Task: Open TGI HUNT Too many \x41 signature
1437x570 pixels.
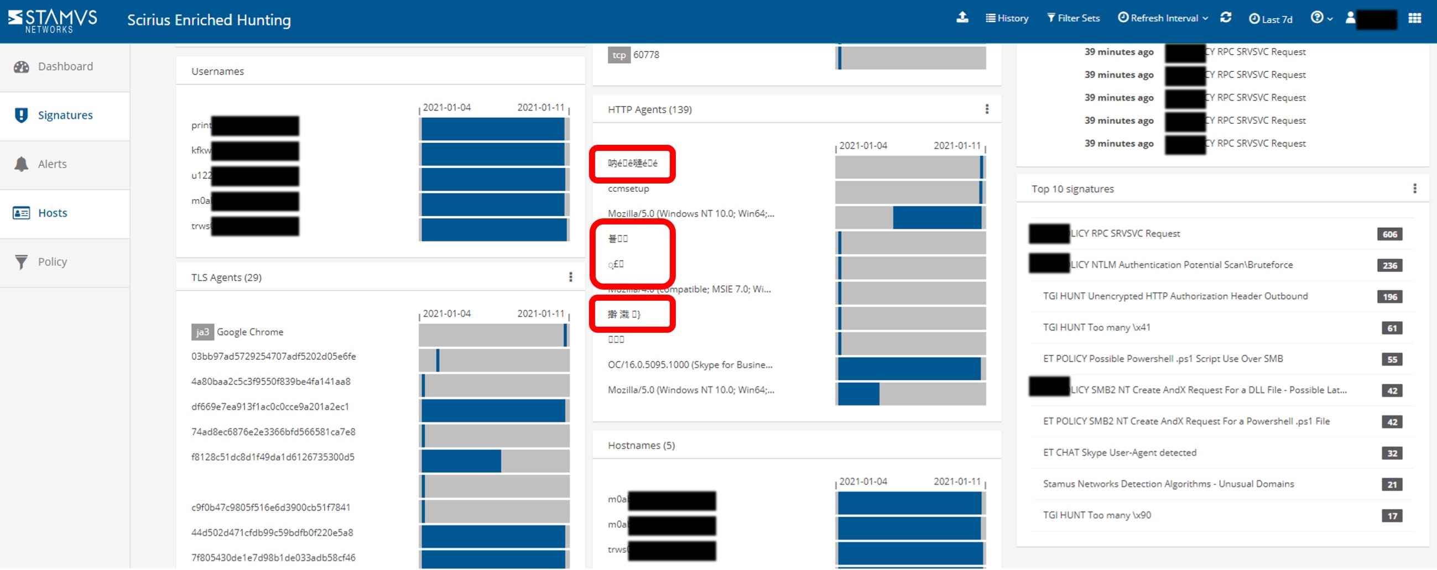Action: click(1096, 327)
